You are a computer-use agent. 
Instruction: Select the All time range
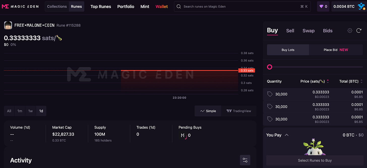(9, 111)
